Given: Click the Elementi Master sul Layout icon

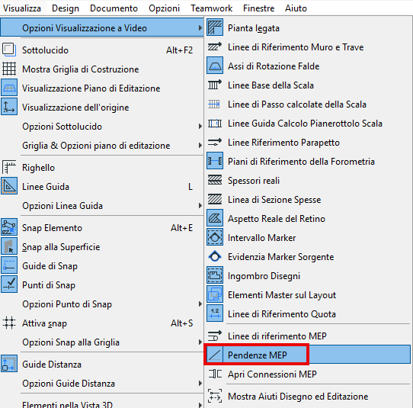Looking at the screenshot, I should (215, 294).
